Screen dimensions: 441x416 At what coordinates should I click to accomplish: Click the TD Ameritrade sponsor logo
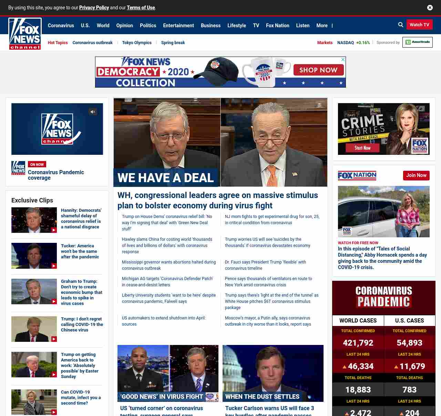(417, 42)
